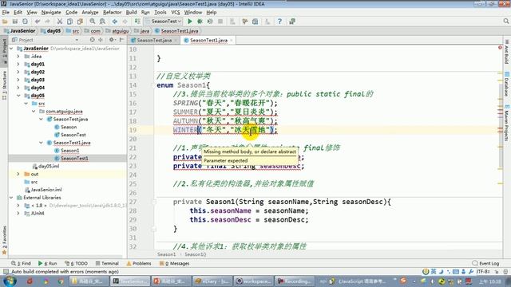Collapse External Libraries node
Viewport: 511px width, 287px height.
pyautogui.click(x=11, y=198)
